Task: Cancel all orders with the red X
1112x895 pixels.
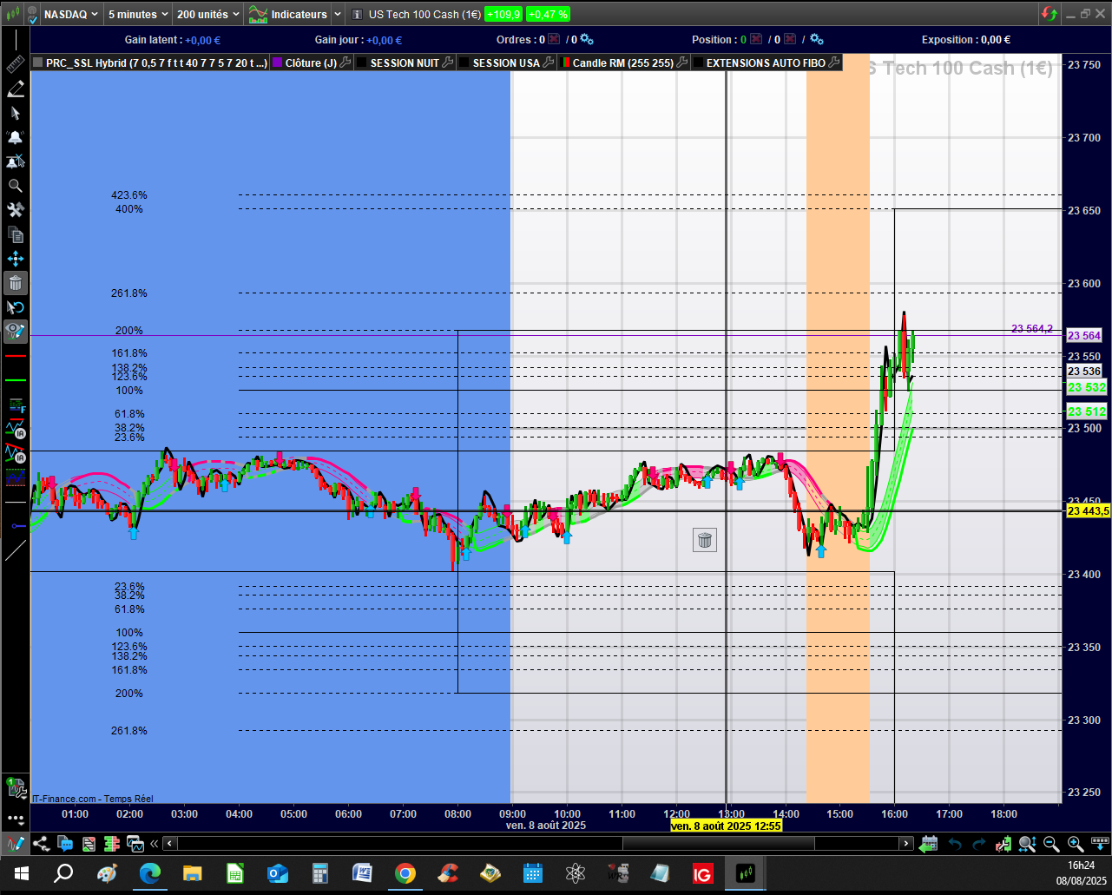Action: point(553,39)
